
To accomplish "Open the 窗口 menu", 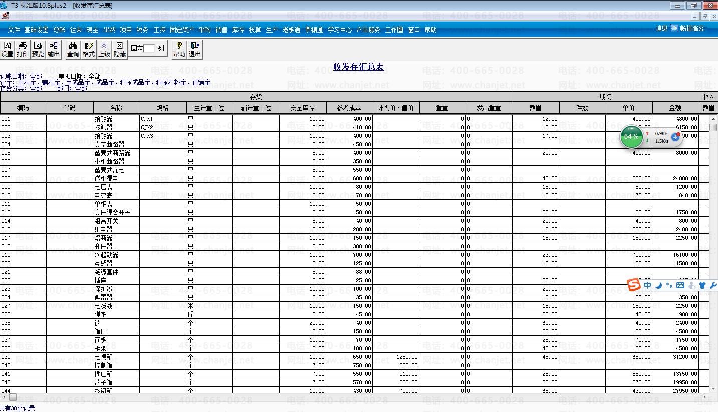I will (414, 30).
